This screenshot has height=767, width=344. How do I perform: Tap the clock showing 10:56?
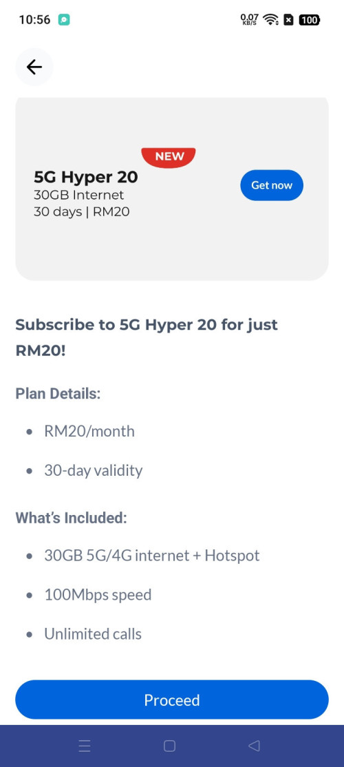pyautogui.click(x=34, y=20)
